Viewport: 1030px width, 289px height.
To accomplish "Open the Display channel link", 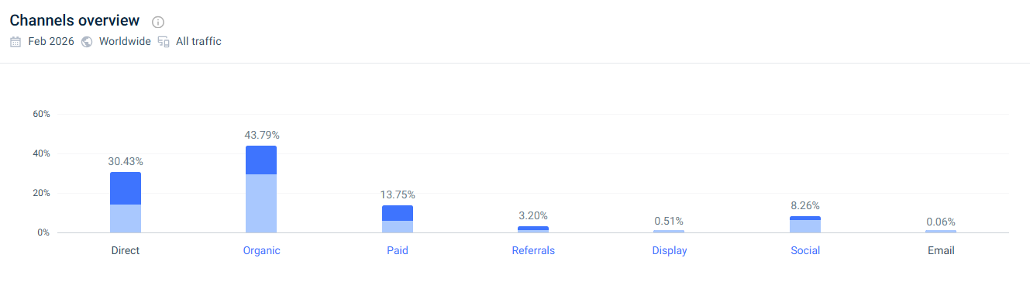I will pyautogui.click(x=670, y=251).
